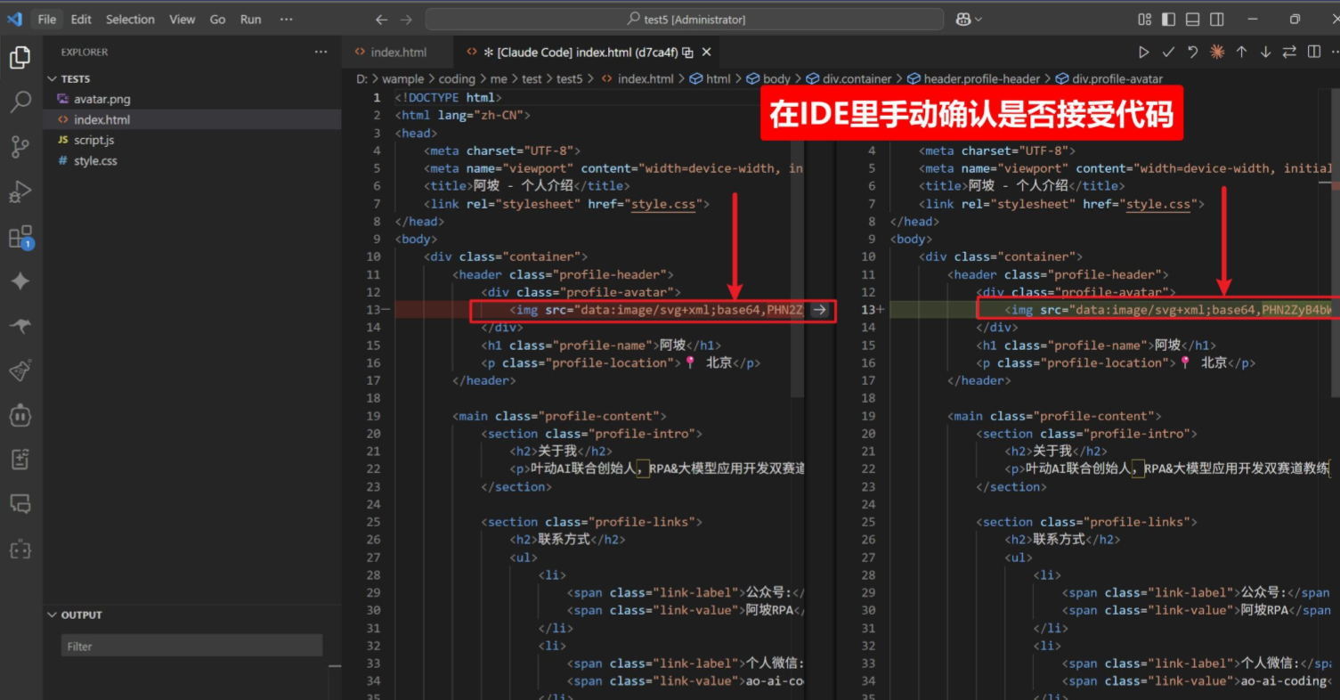Focus the test5 command center search box
This screenshot has width=1340, height=700.
[x=684, y=19]
